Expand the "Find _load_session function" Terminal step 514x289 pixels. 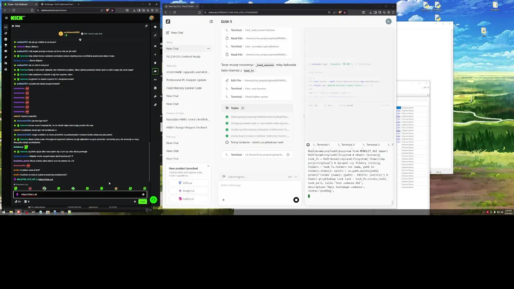click(257, 30)
